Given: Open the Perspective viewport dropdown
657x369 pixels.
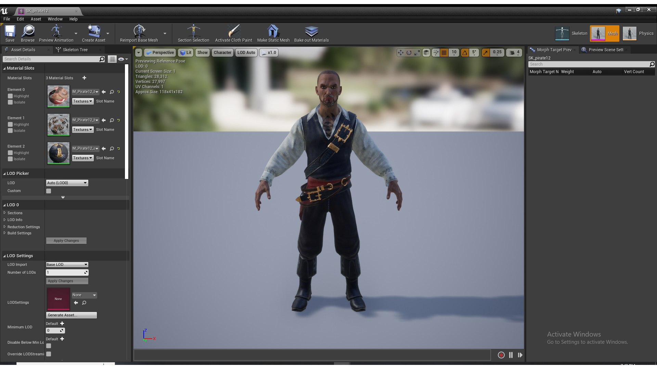Looking at the screenshot, I should click(x=160, y=53).
